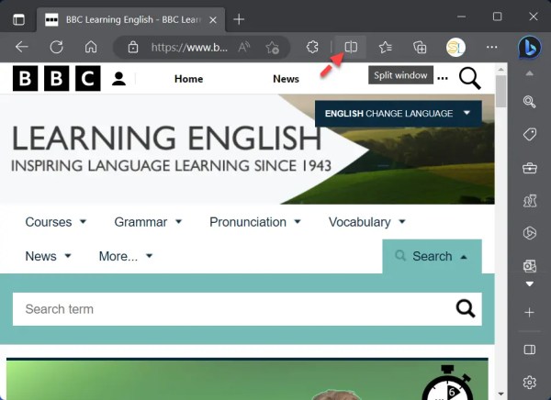Expand the More... menu
The height and width of the screenshot is (400, 551).
(x=126, y=256)
